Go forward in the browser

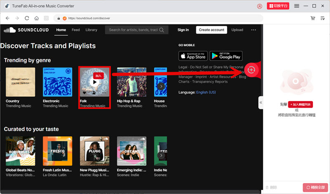coord(17,18)
